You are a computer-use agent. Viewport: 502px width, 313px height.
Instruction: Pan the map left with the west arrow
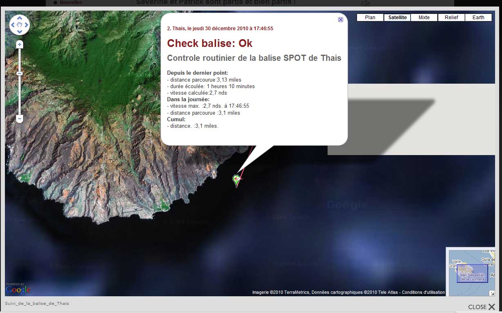[x=13, y=25]
